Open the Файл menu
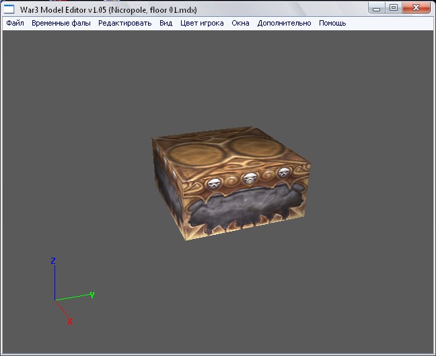Image resolution: width=436 pixels, height=356 pixels. pyautogui.click(x=15, y=23)
